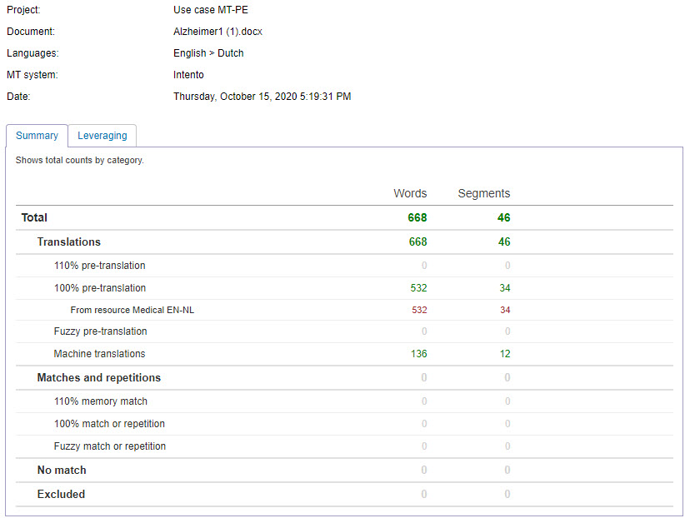
Task: Click the Segments column header
Action: pyautogui.click(x=483, y=193)
